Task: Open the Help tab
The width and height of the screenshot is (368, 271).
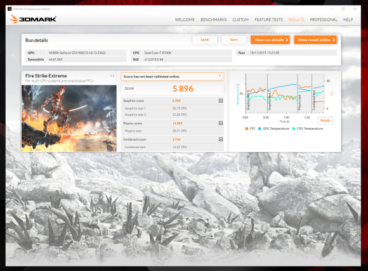Action: [348, 20]
